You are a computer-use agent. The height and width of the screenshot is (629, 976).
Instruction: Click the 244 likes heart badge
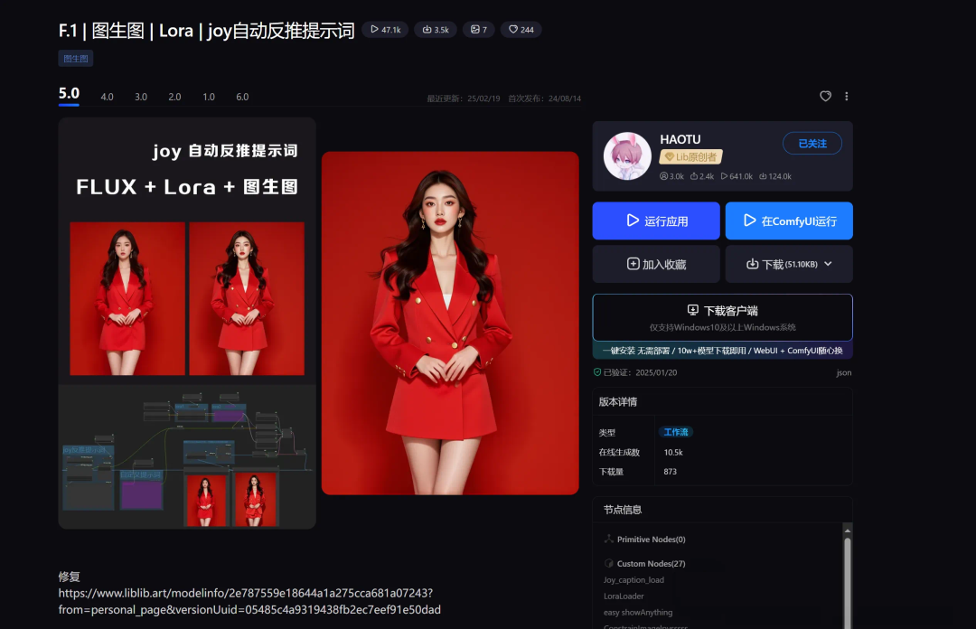521,29
